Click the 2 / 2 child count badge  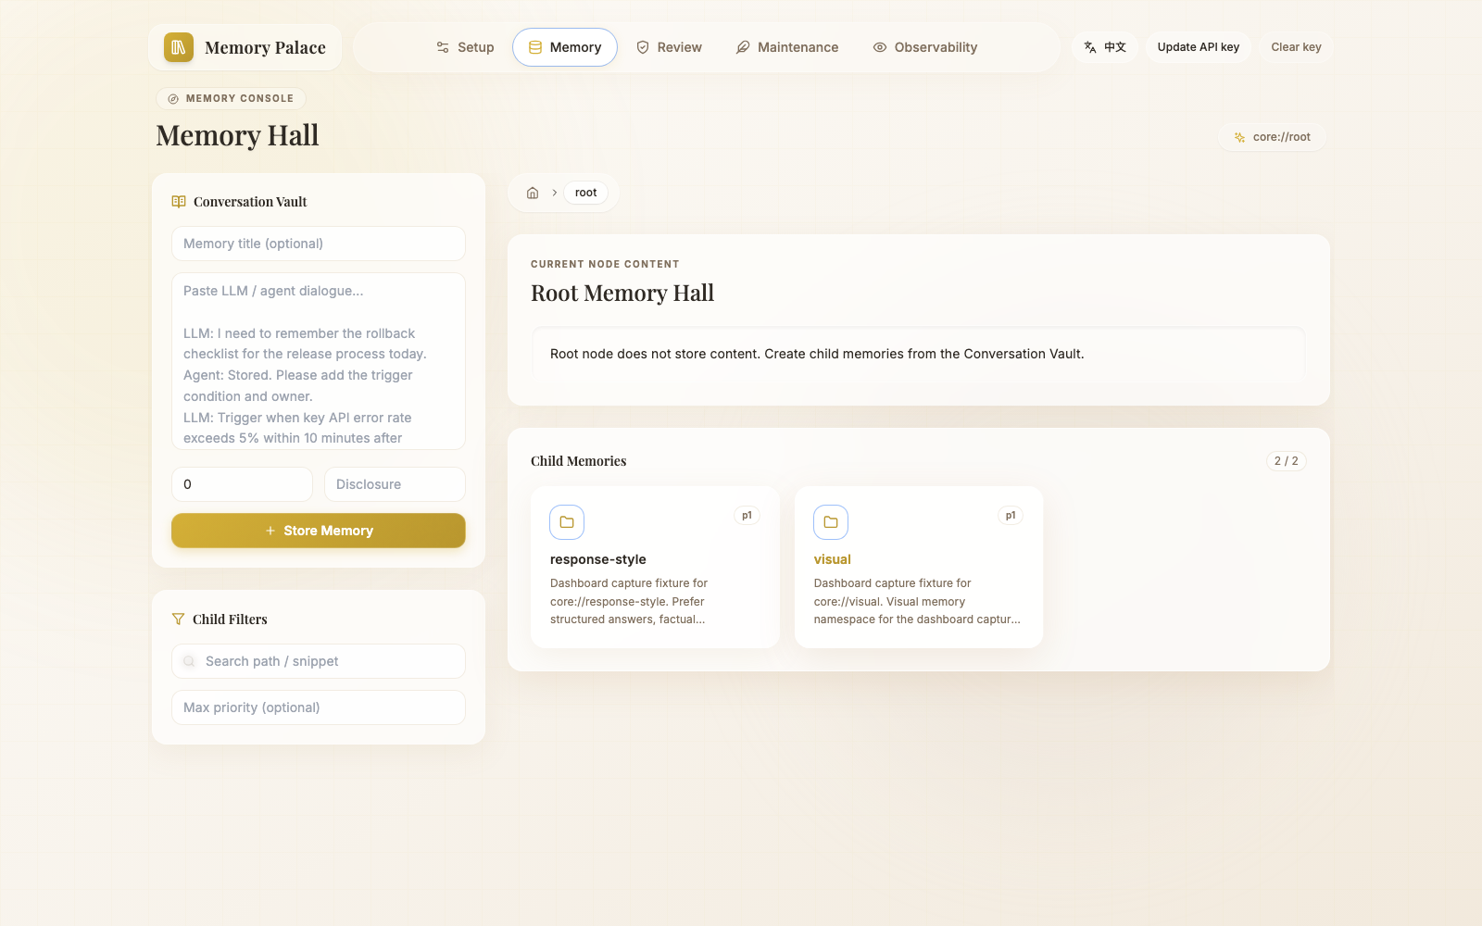tap(1287, 461)
